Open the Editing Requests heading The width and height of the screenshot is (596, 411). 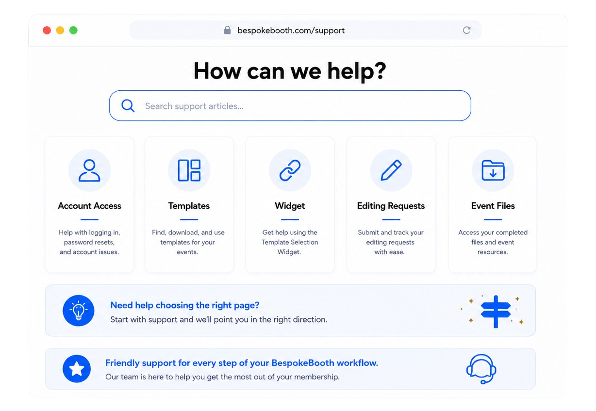(391, 206)
